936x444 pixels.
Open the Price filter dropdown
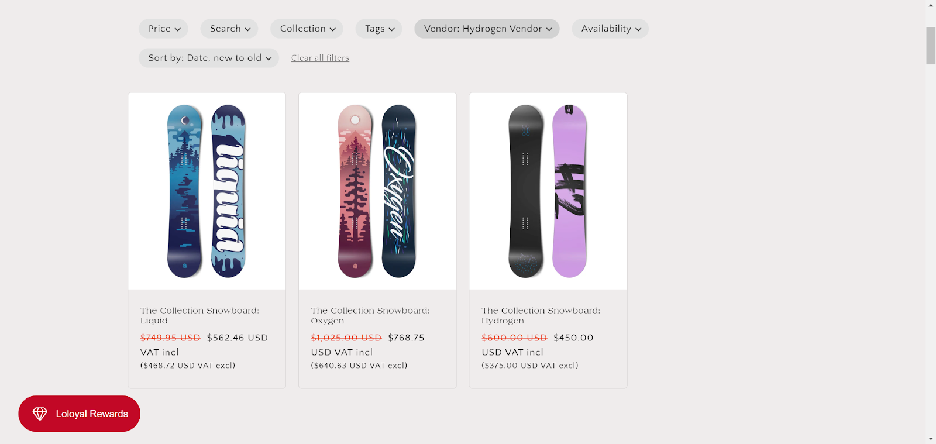(164, 29)
